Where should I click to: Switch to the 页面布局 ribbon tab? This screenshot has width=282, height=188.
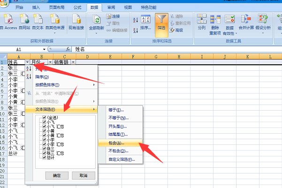click(57, 8)
